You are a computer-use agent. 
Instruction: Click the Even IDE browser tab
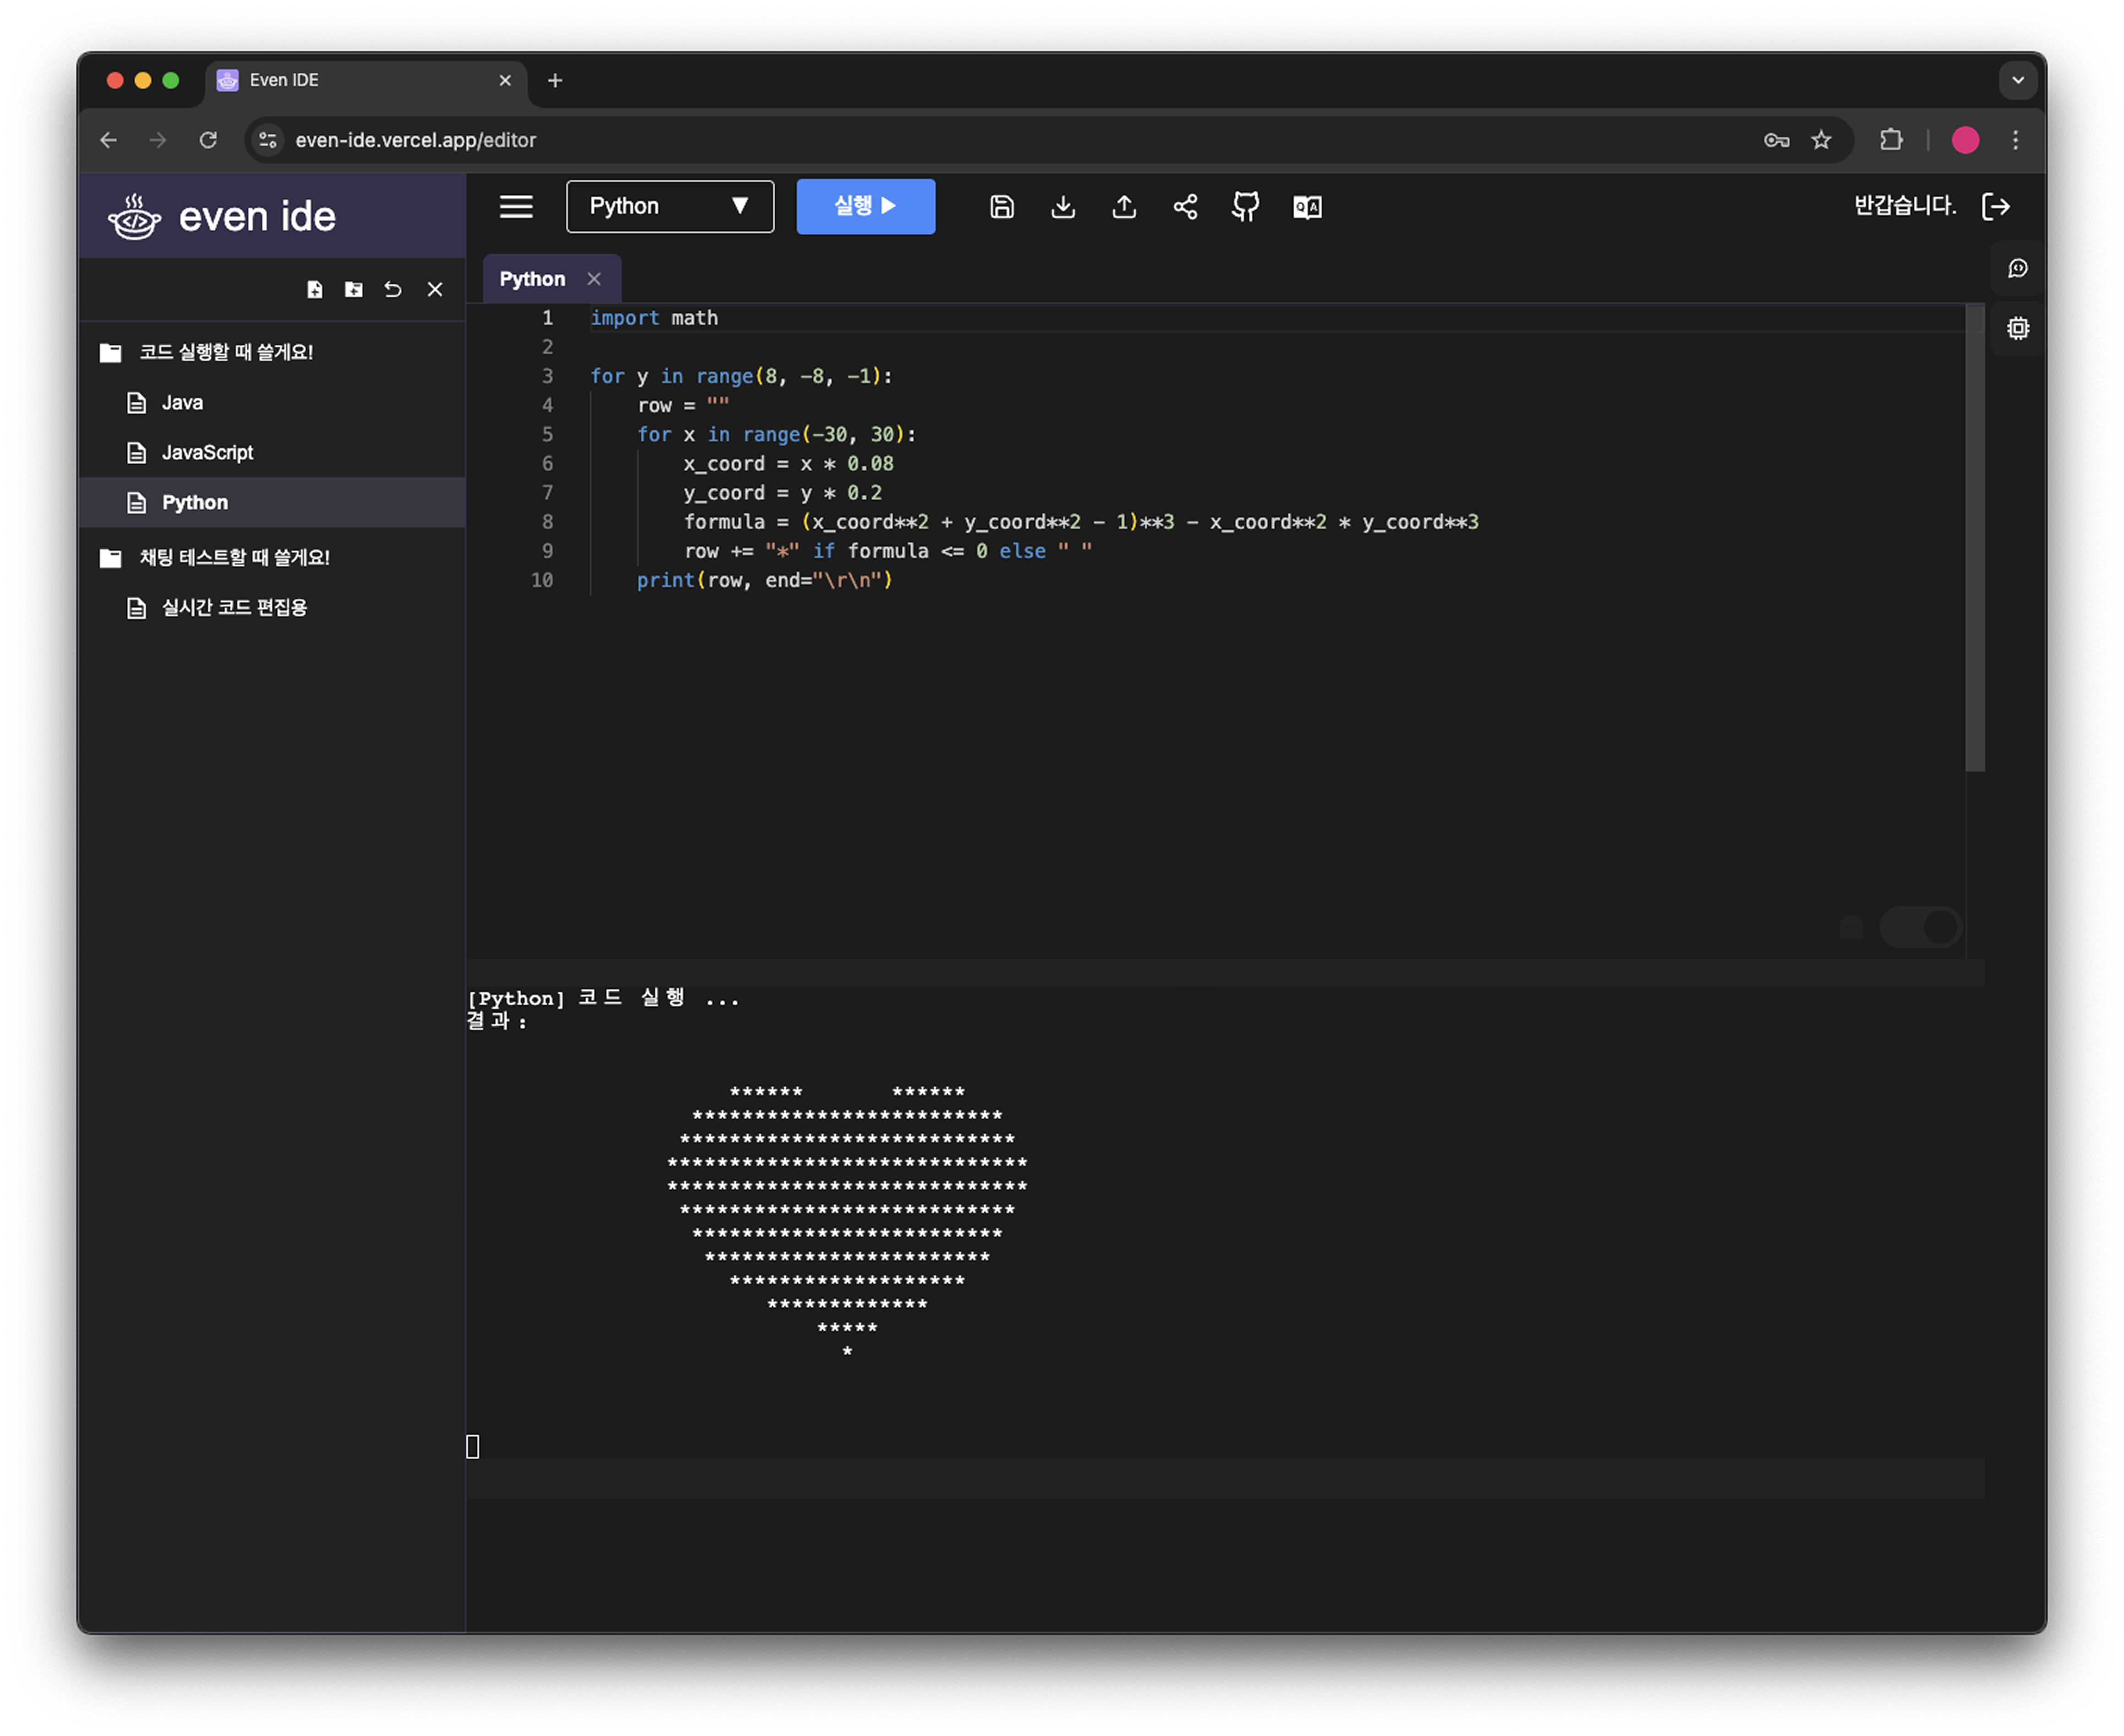[365, 80]
